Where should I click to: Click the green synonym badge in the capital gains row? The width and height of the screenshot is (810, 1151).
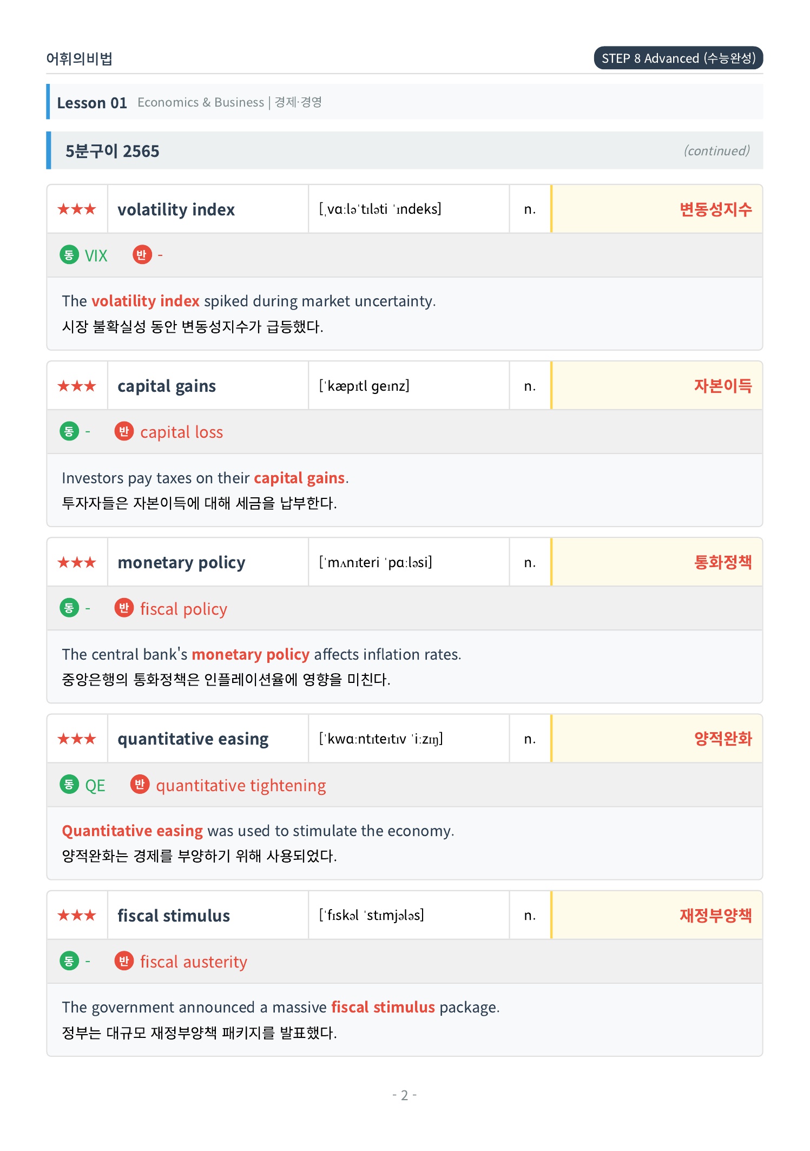pos(69,431)
